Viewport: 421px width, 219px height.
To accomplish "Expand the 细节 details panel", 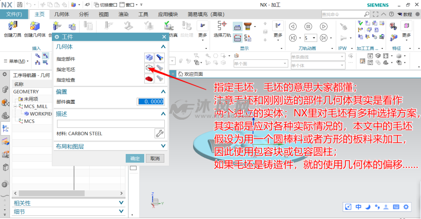I will click(121, 211).
